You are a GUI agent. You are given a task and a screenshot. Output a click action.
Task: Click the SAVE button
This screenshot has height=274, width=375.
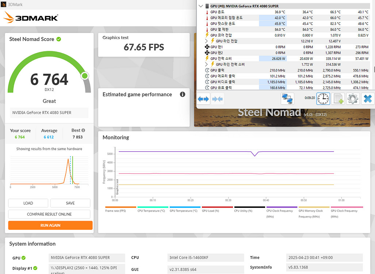(x=70, y=203)
